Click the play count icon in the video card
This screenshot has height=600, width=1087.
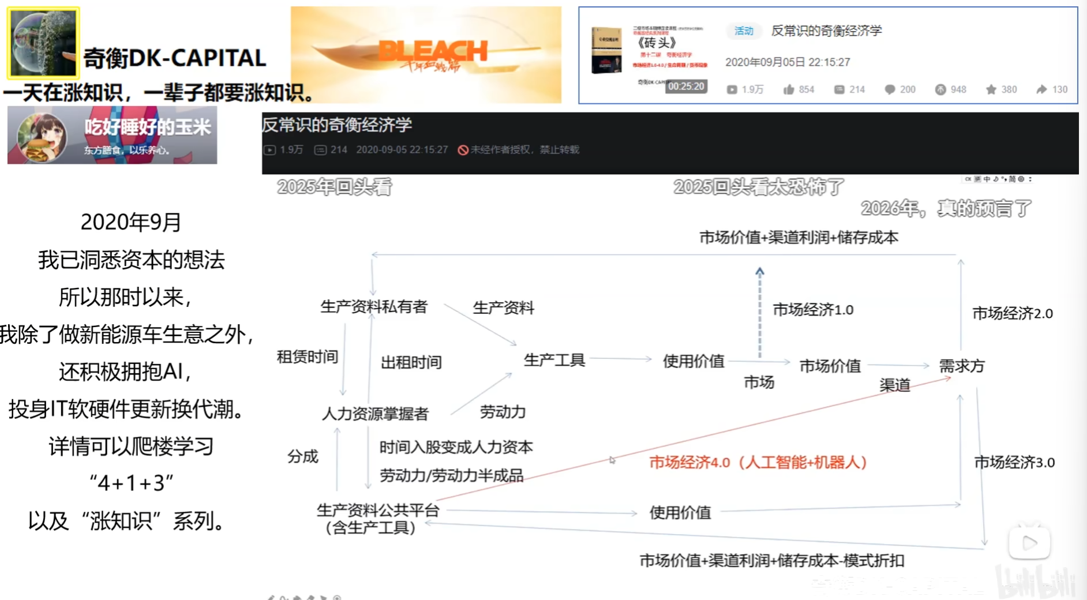click(x=732, y=89)
